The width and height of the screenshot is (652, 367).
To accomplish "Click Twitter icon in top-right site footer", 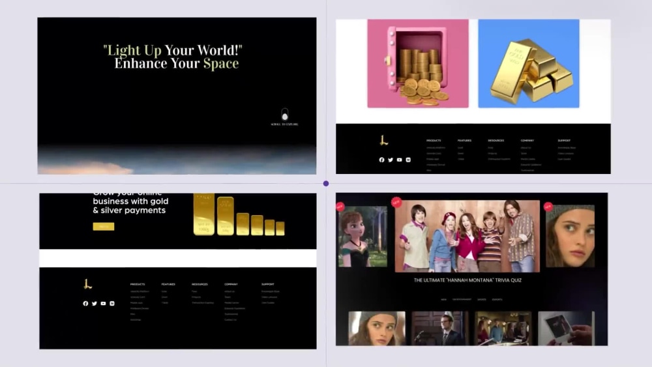I will tap(391, 160).
